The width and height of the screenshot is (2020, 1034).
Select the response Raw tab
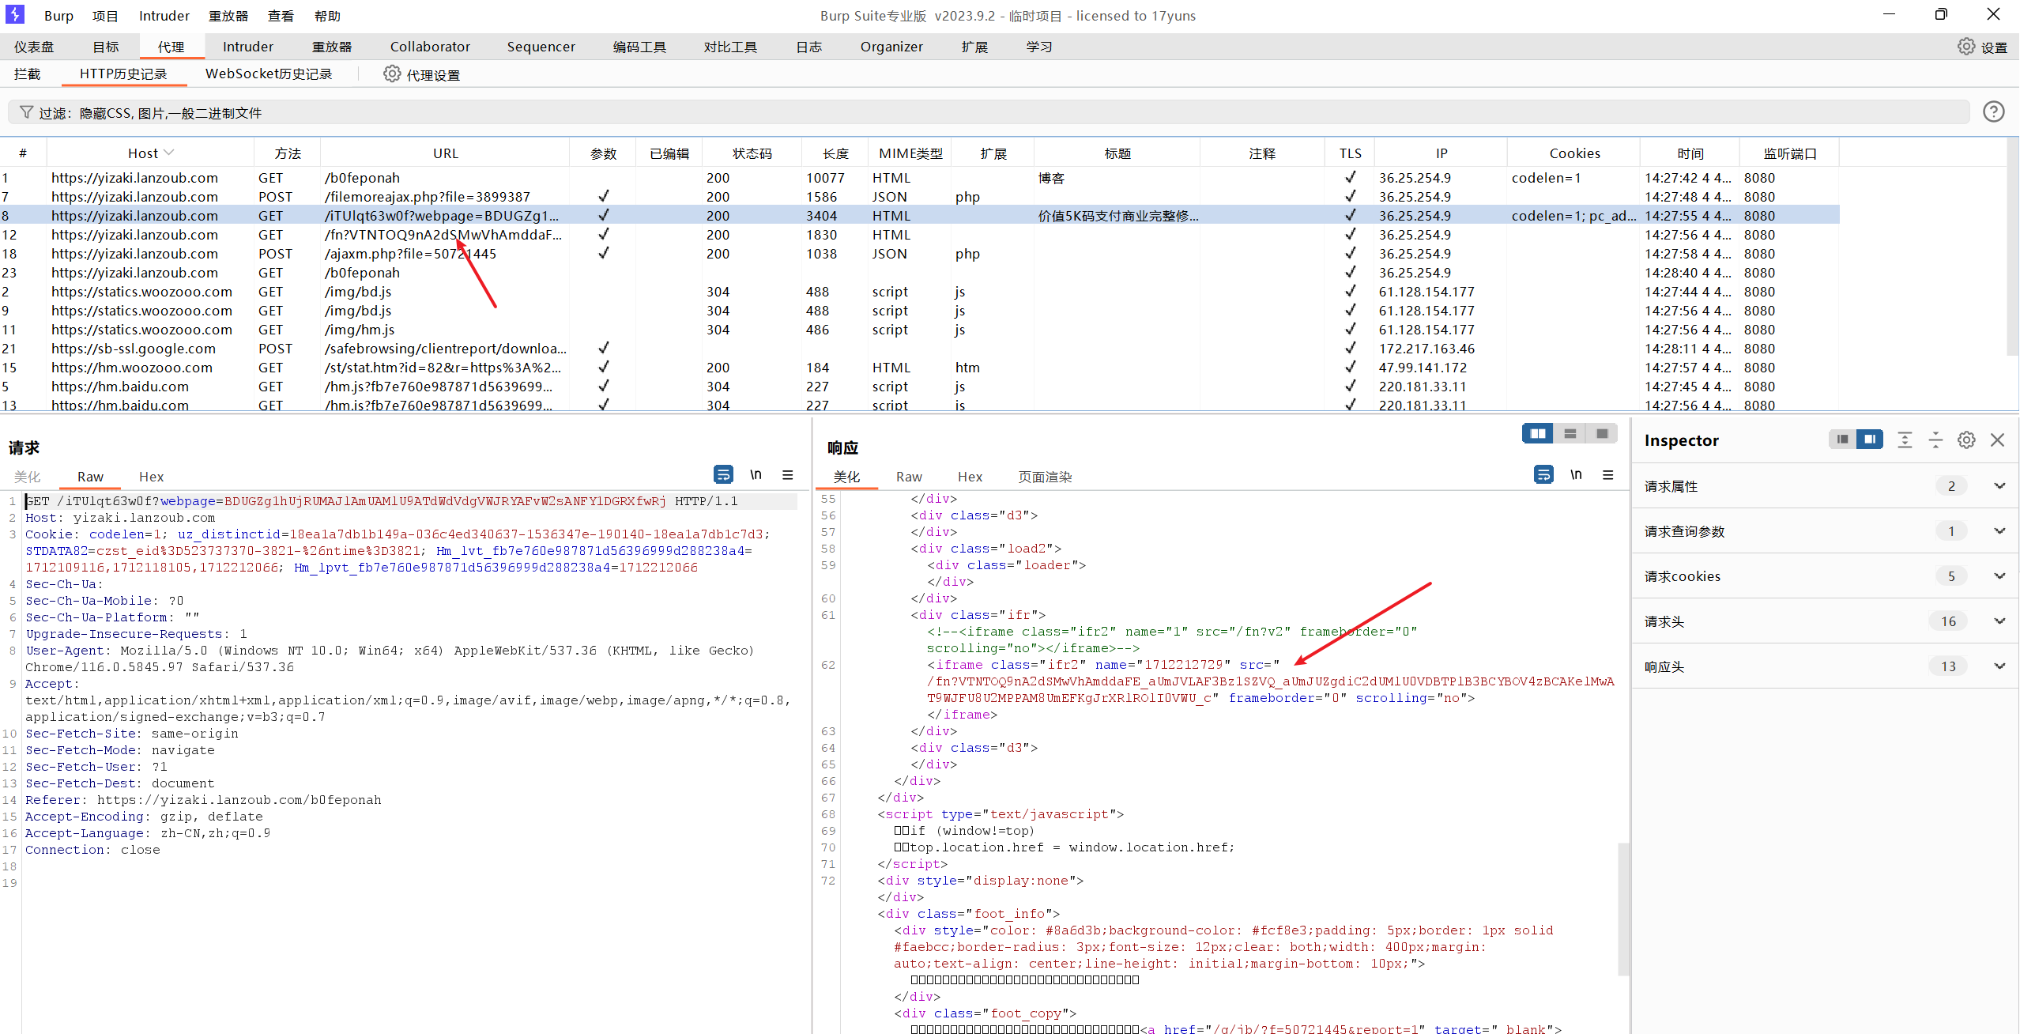point(909,477)
